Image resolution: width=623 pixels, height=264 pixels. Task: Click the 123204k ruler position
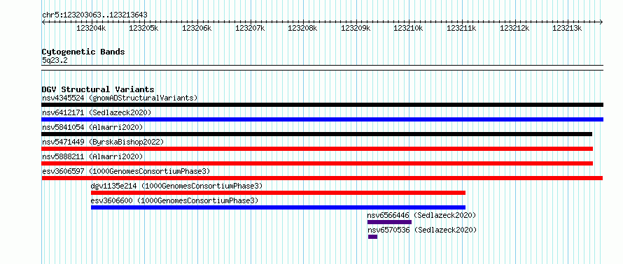92,28
